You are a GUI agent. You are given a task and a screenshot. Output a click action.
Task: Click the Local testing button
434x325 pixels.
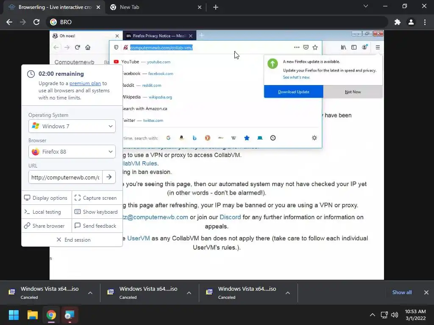(x=46, y=212)
